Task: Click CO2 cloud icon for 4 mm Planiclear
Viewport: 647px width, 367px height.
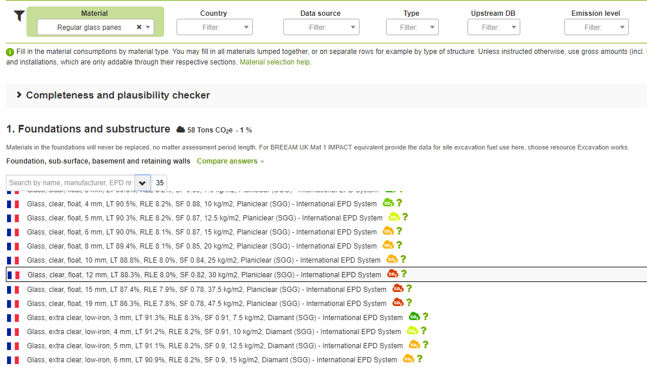Action: [x=388, y=203]
